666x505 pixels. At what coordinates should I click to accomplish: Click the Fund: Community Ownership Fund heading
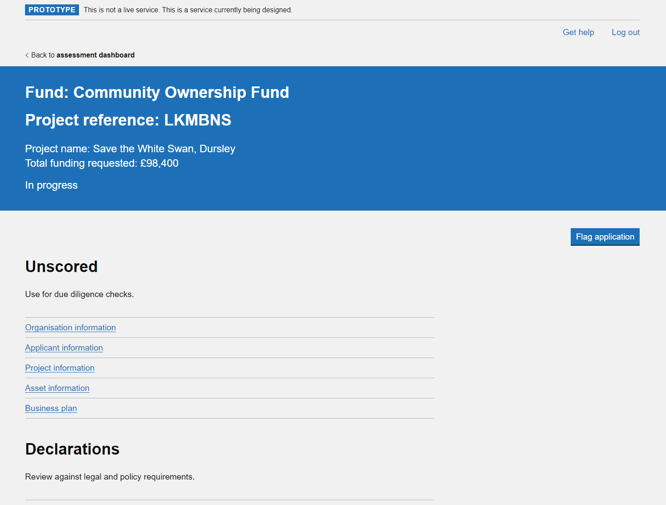point(157,93)
